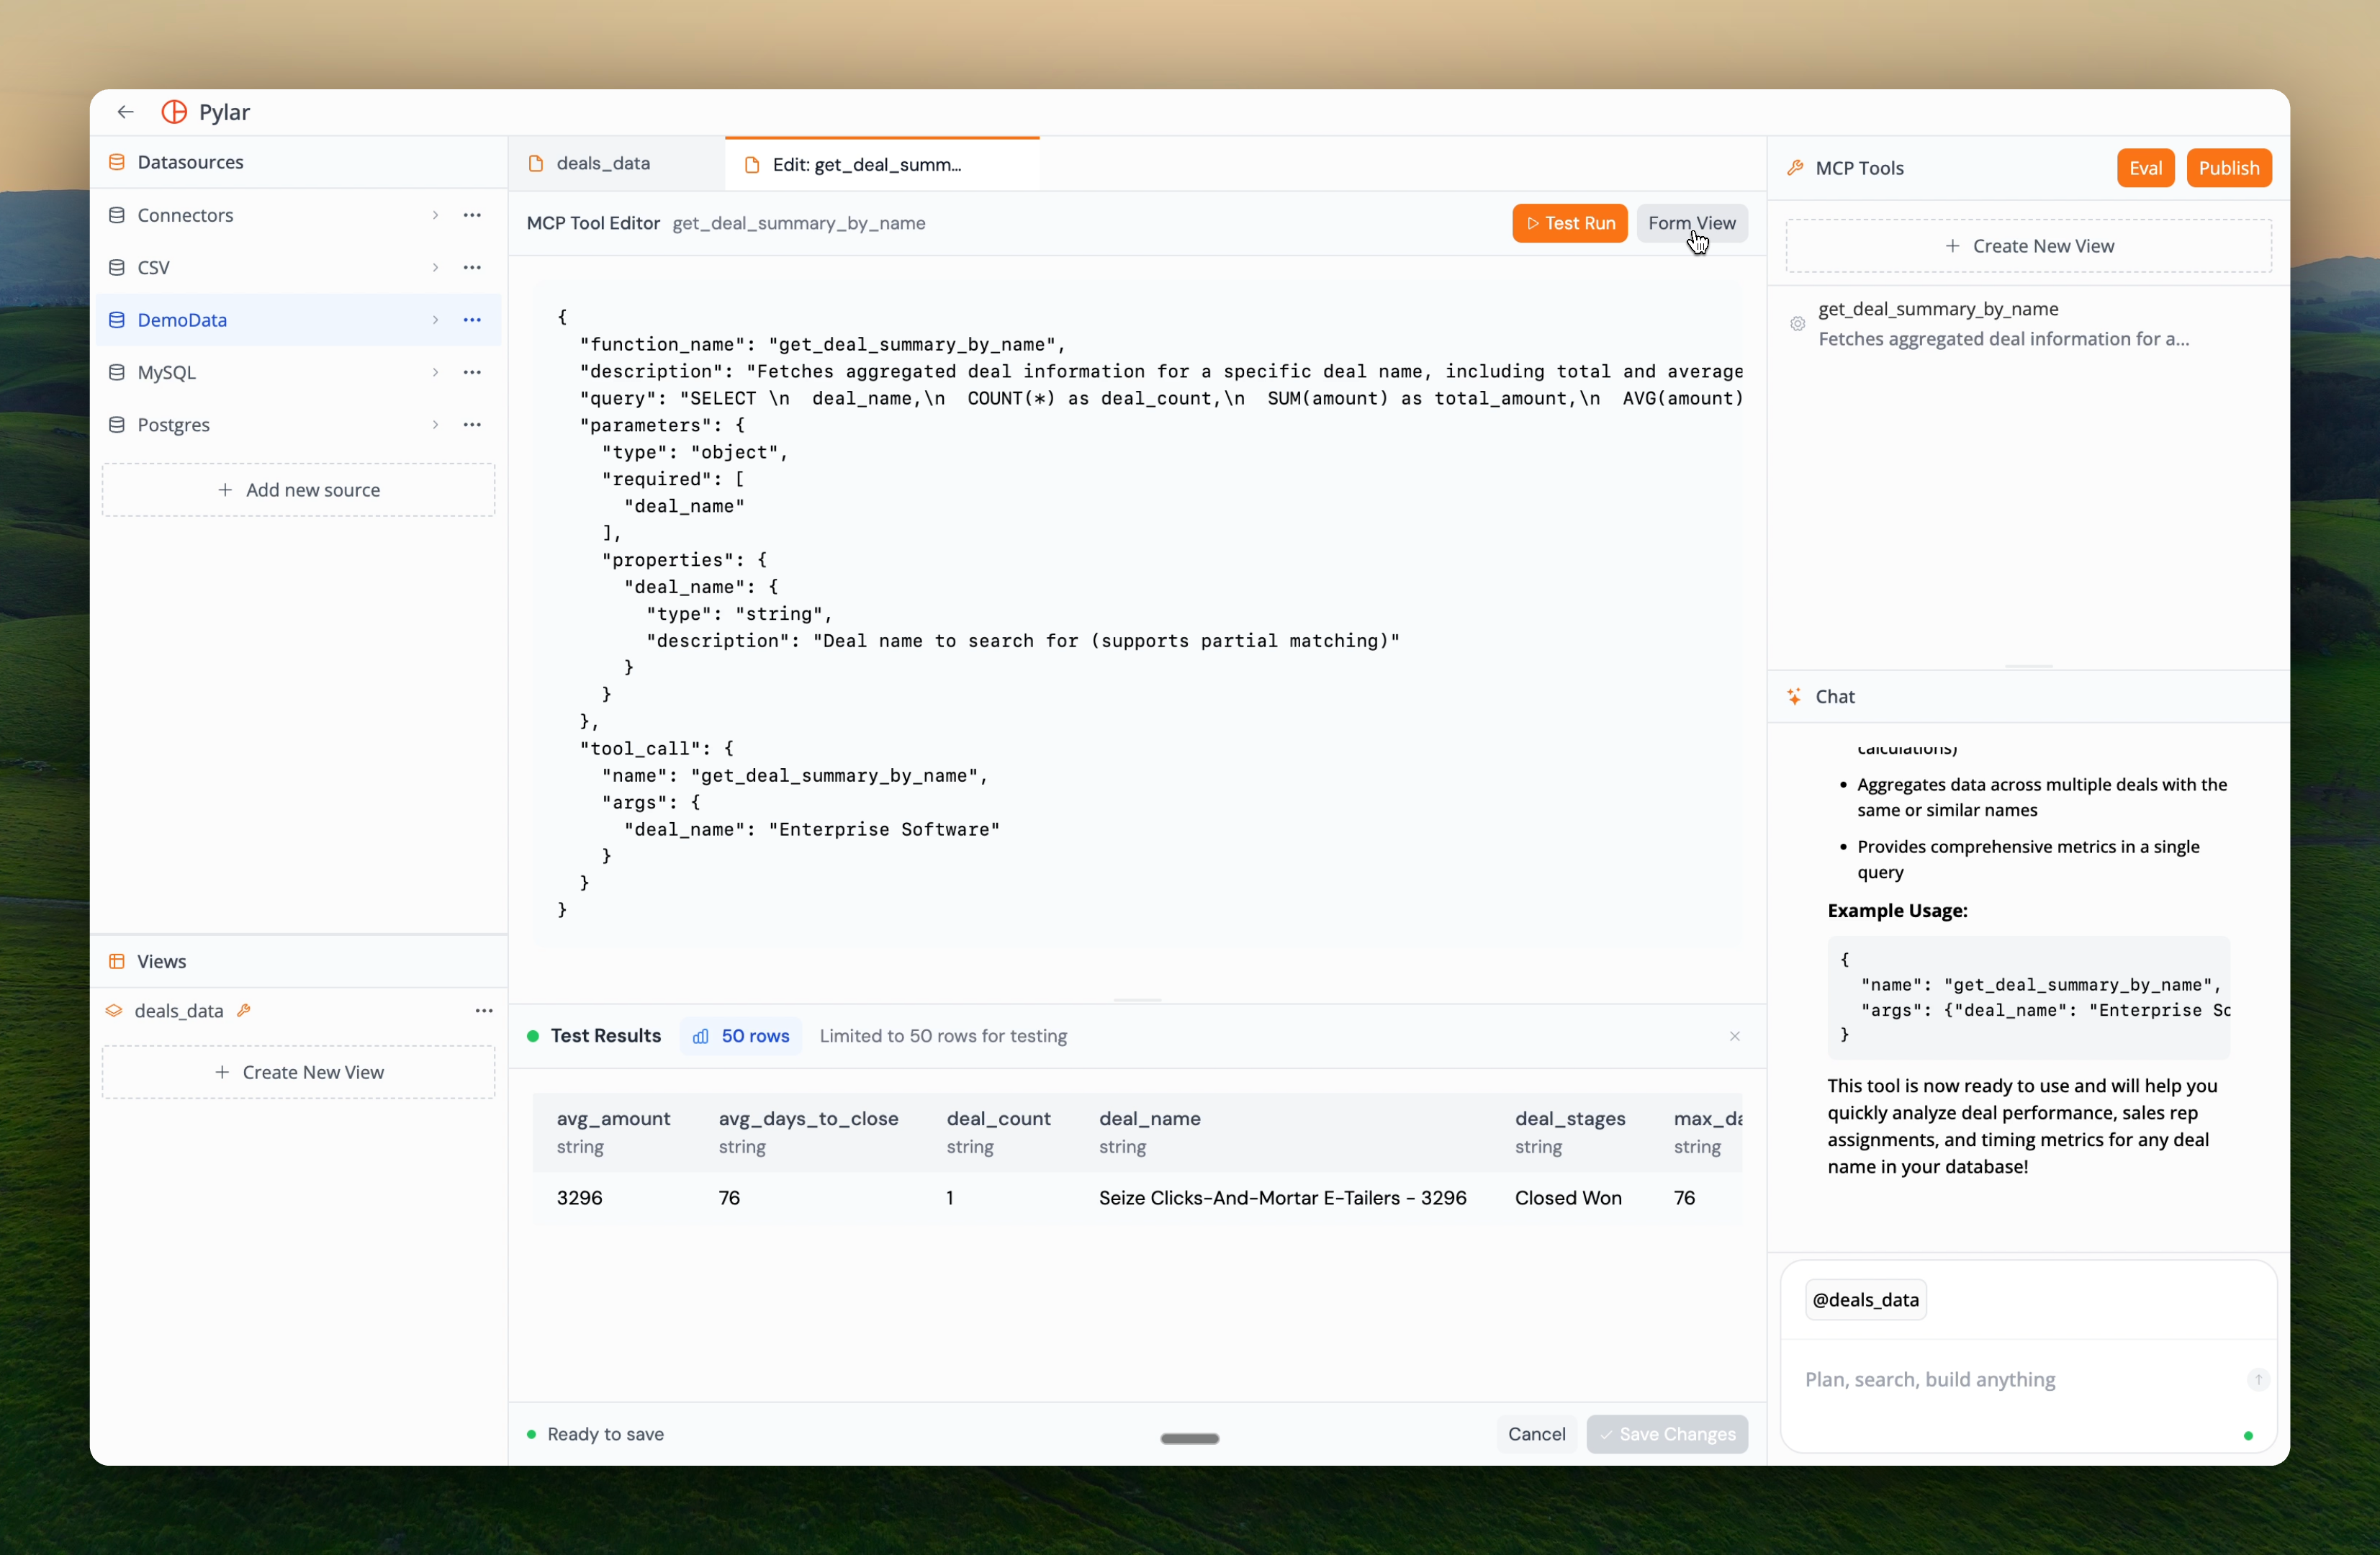Expand the Connectors datasource

435,214
